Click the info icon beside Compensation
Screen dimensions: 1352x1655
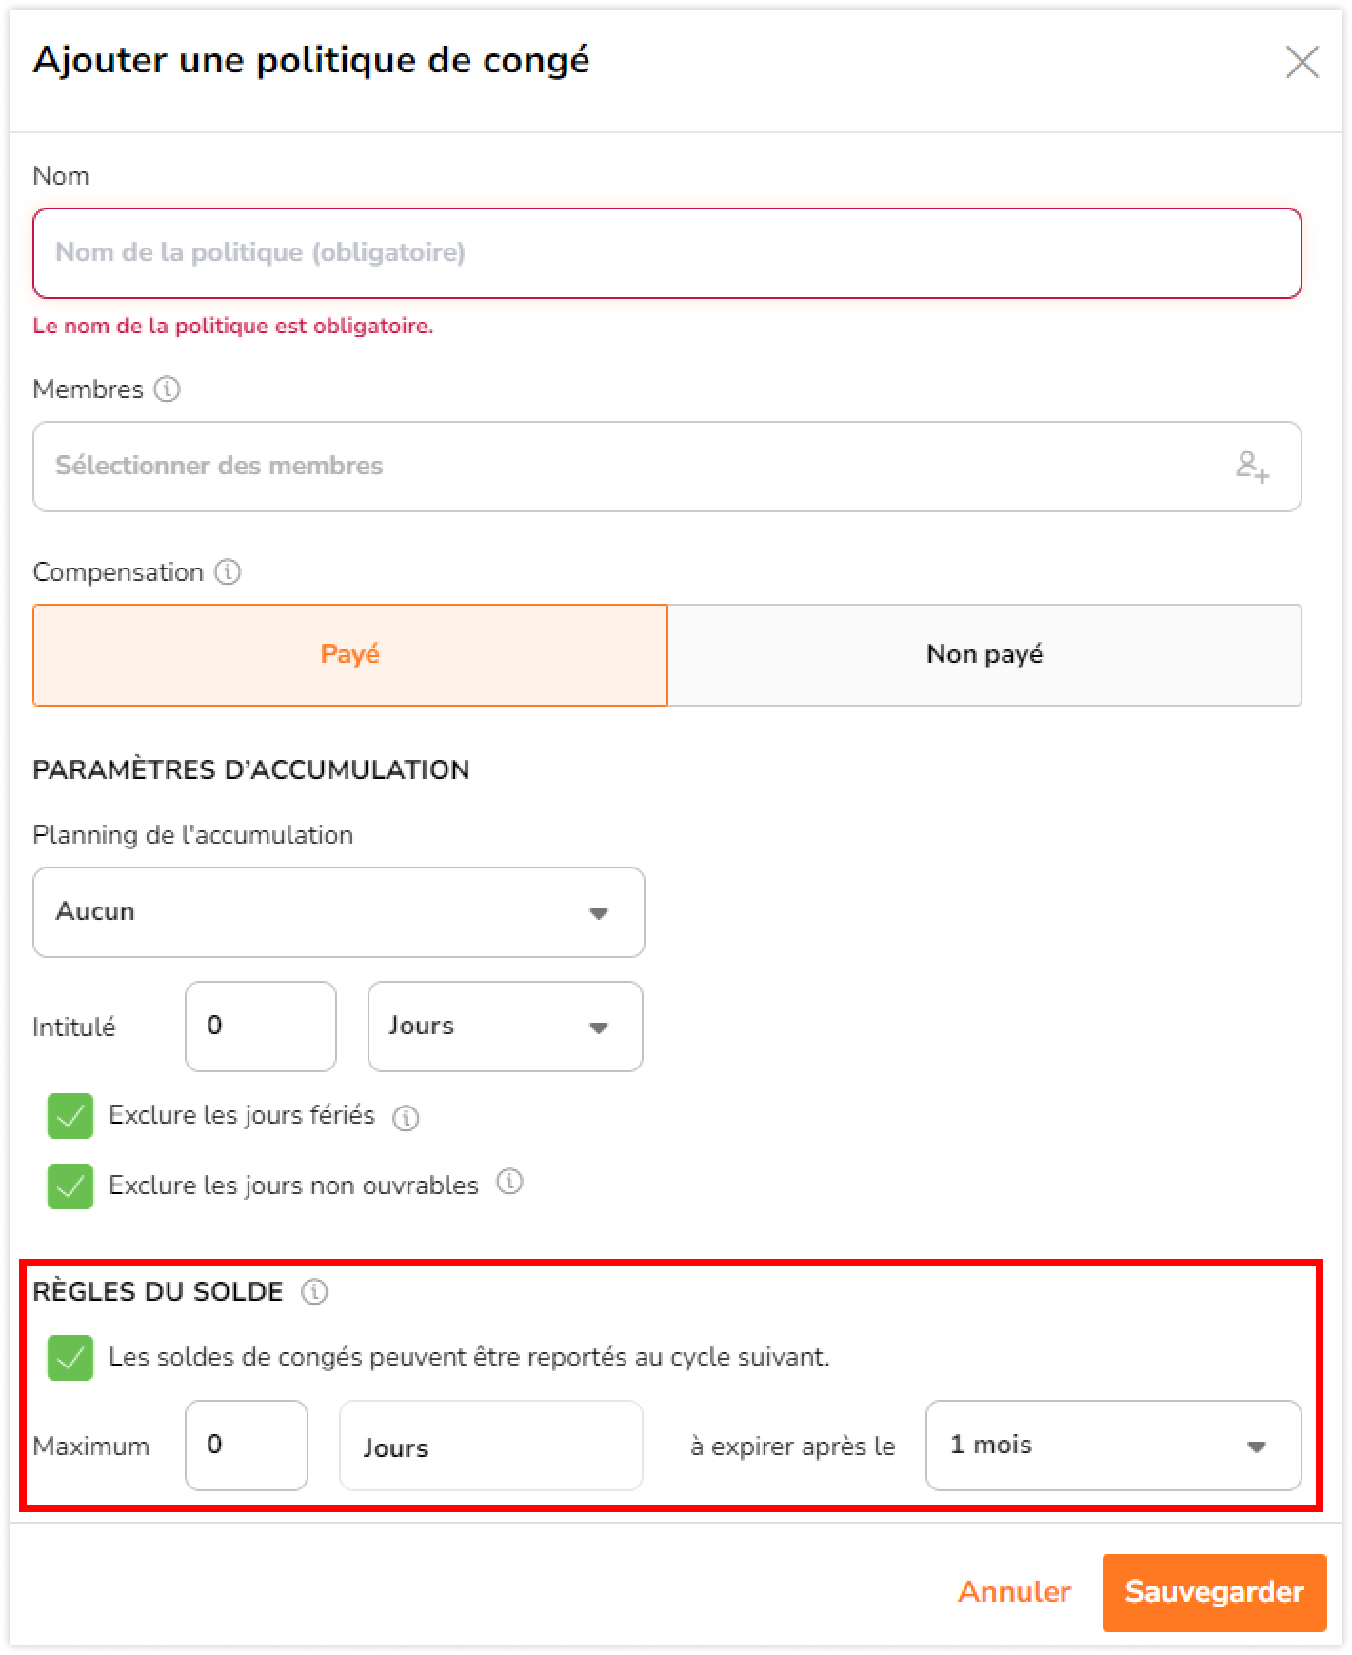coord(228,572)
